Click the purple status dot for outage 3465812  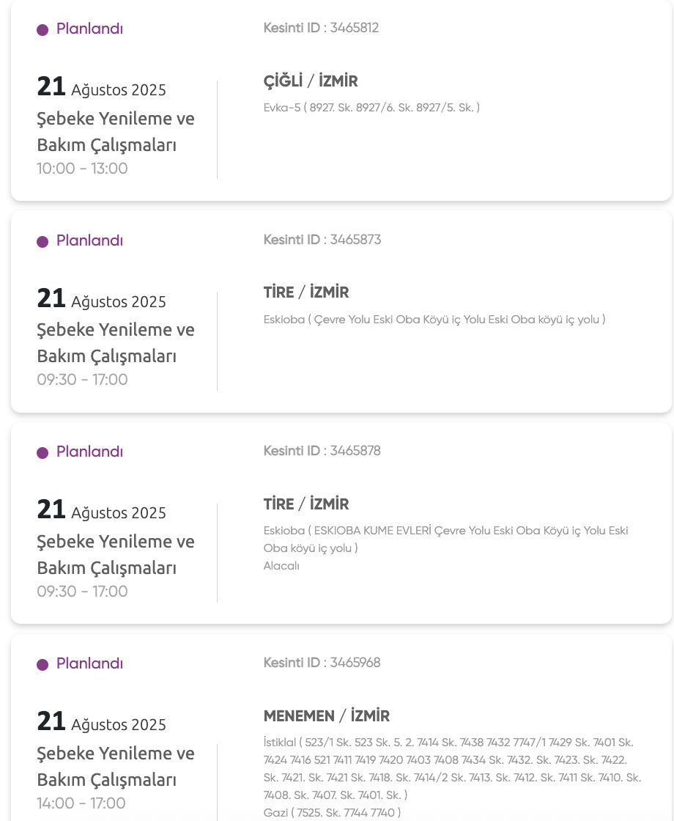pyautogui.click(x=42, y=30)
